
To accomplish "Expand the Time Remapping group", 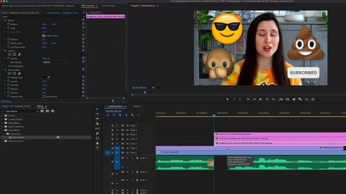I will [x=3, y=66].
